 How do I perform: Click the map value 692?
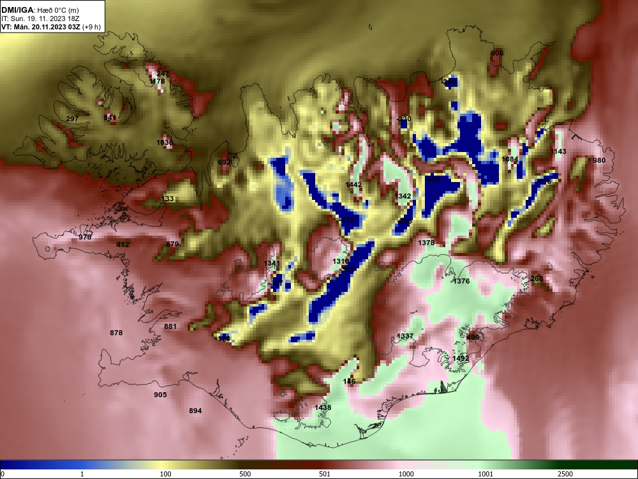click(224, 162)
